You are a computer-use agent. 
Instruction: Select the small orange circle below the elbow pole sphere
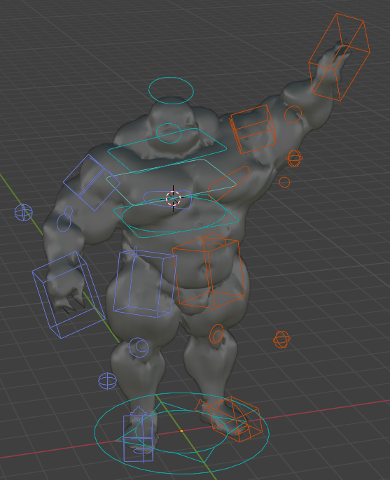click(284, 182)
